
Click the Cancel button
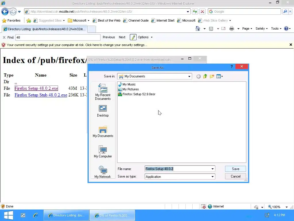235,176
